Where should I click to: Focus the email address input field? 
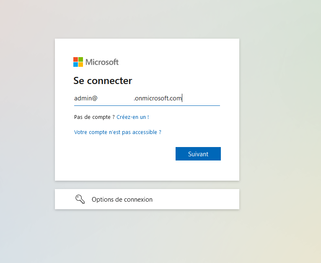(147, 98)
